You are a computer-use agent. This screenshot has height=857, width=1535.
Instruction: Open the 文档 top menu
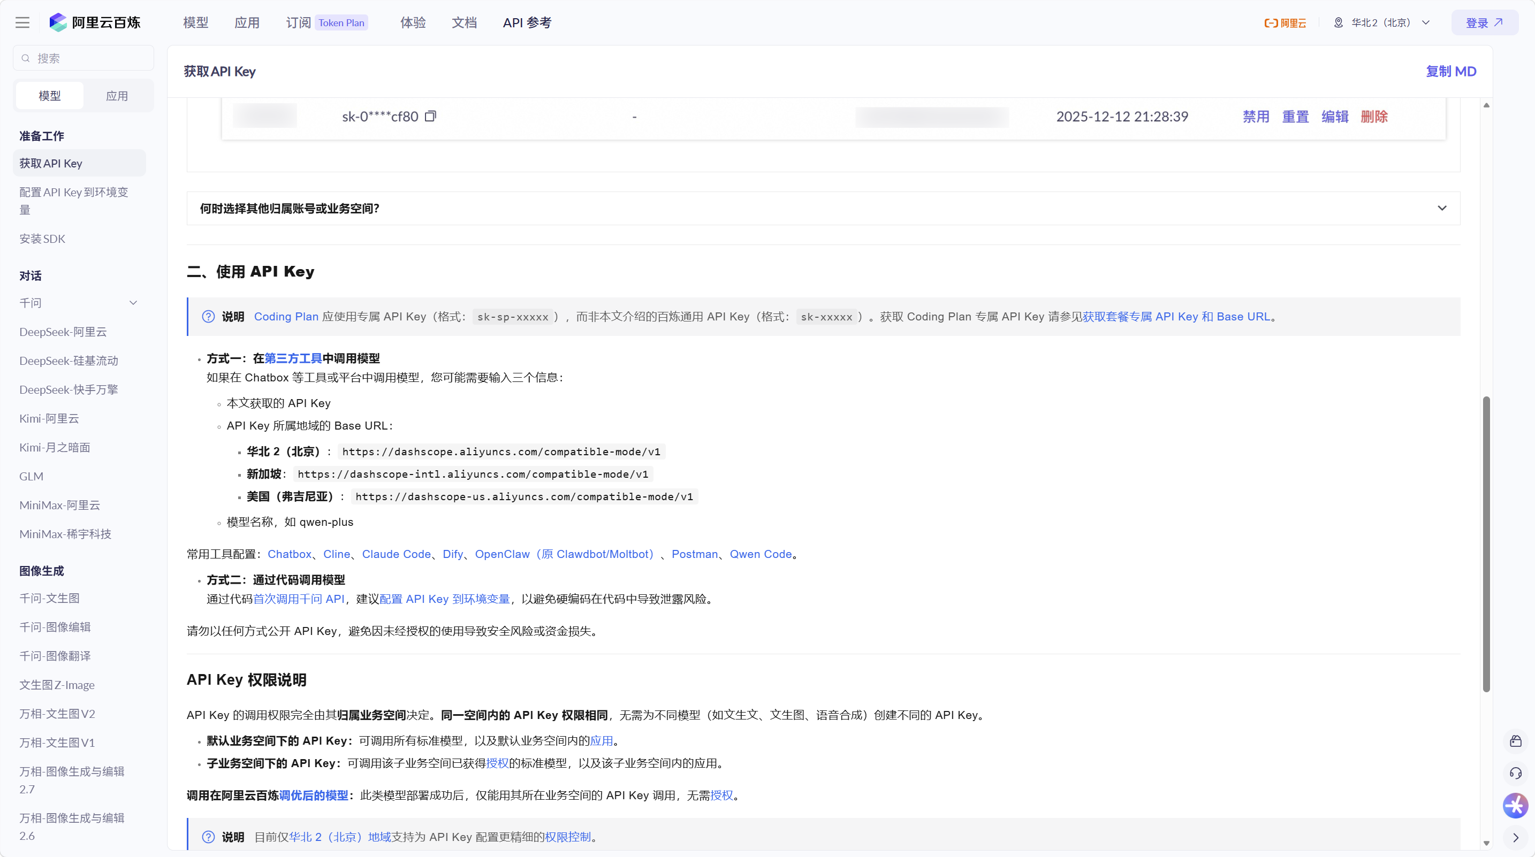coord(463,22)
